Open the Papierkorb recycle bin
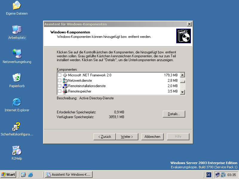Viewport: 239px width, 179px height. point(16,78)
